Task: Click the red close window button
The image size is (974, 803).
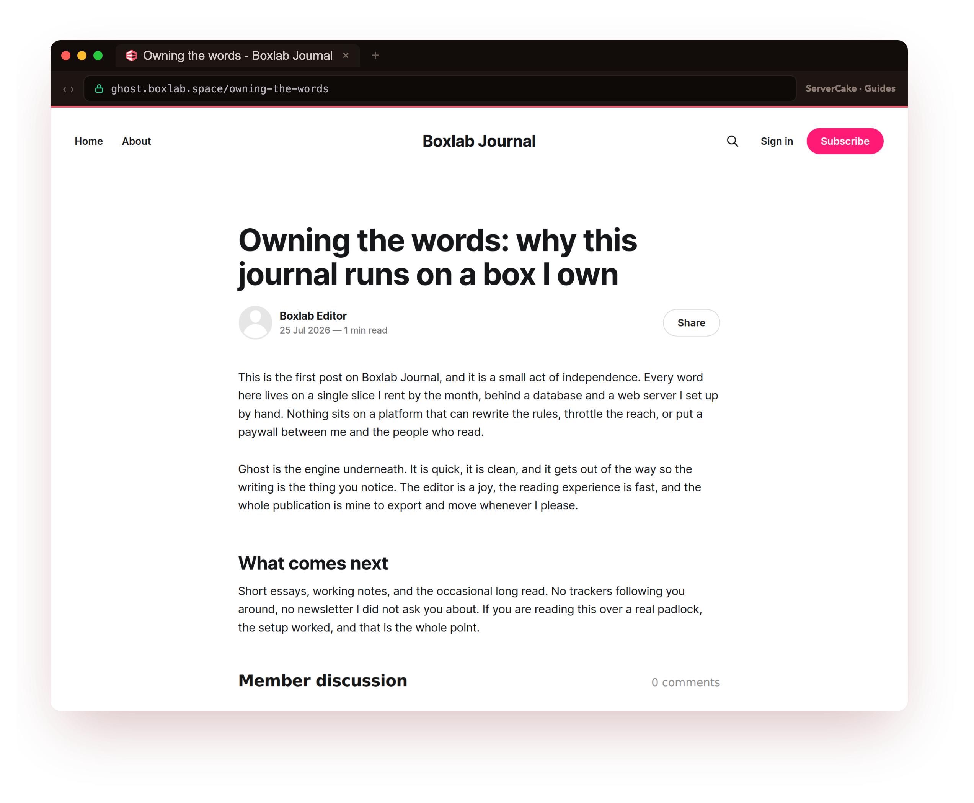Action: [x=66, y=56]
